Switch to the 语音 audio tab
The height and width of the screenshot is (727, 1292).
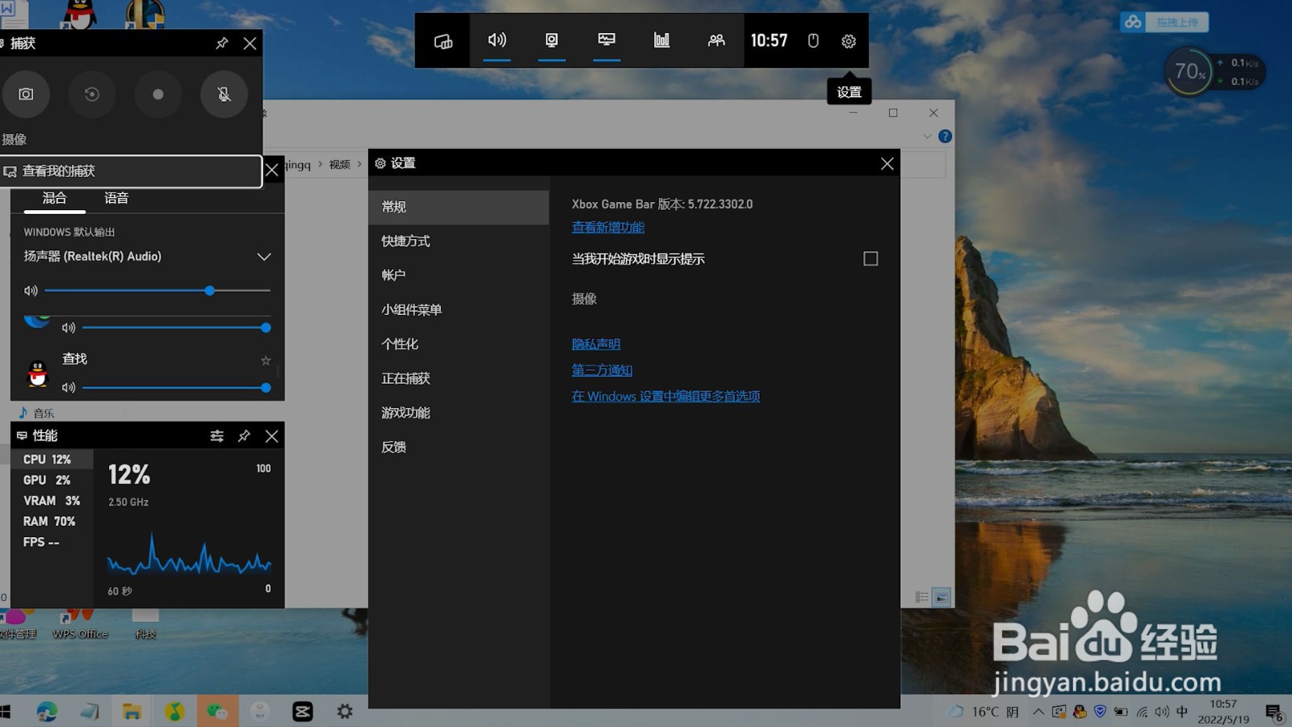point(116,198)
